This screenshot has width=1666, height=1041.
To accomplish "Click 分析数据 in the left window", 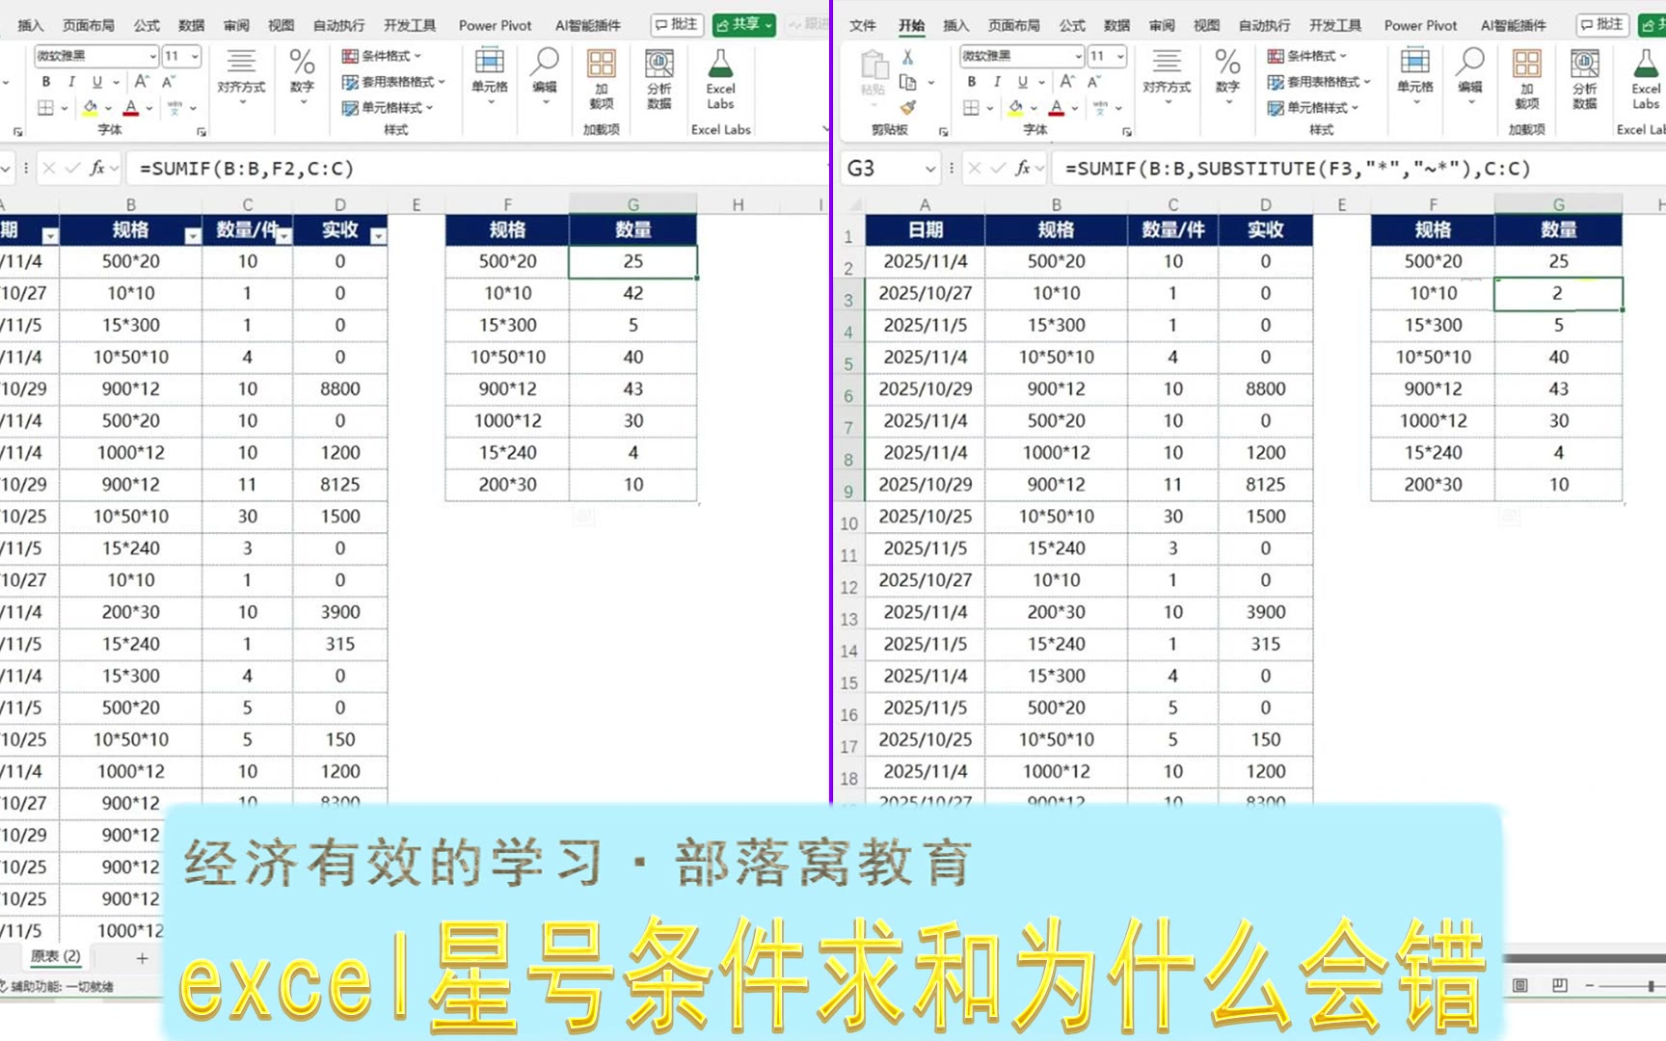I will point(659,78).
